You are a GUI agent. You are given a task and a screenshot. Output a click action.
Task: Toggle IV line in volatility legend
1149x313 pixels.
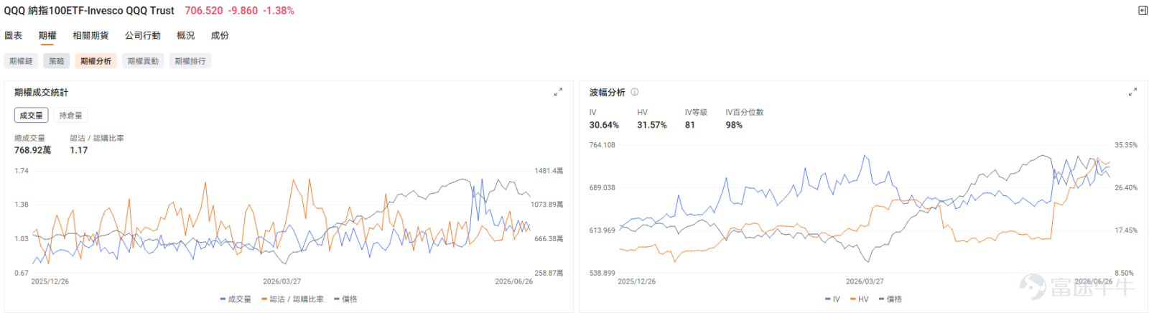pyautogui.click(x=832, y=299)
